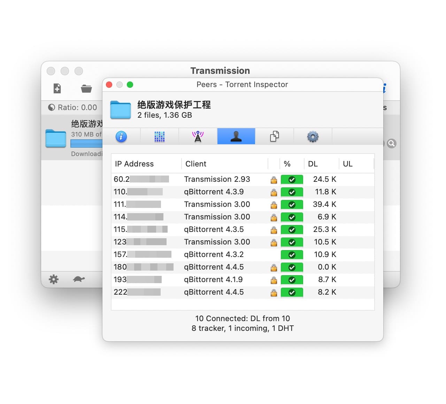Image resolution: width=446 pixels, height=404 pixels.
Task: Select qBittorrent 4.3.5 client cell
Action: coord(214,229)
